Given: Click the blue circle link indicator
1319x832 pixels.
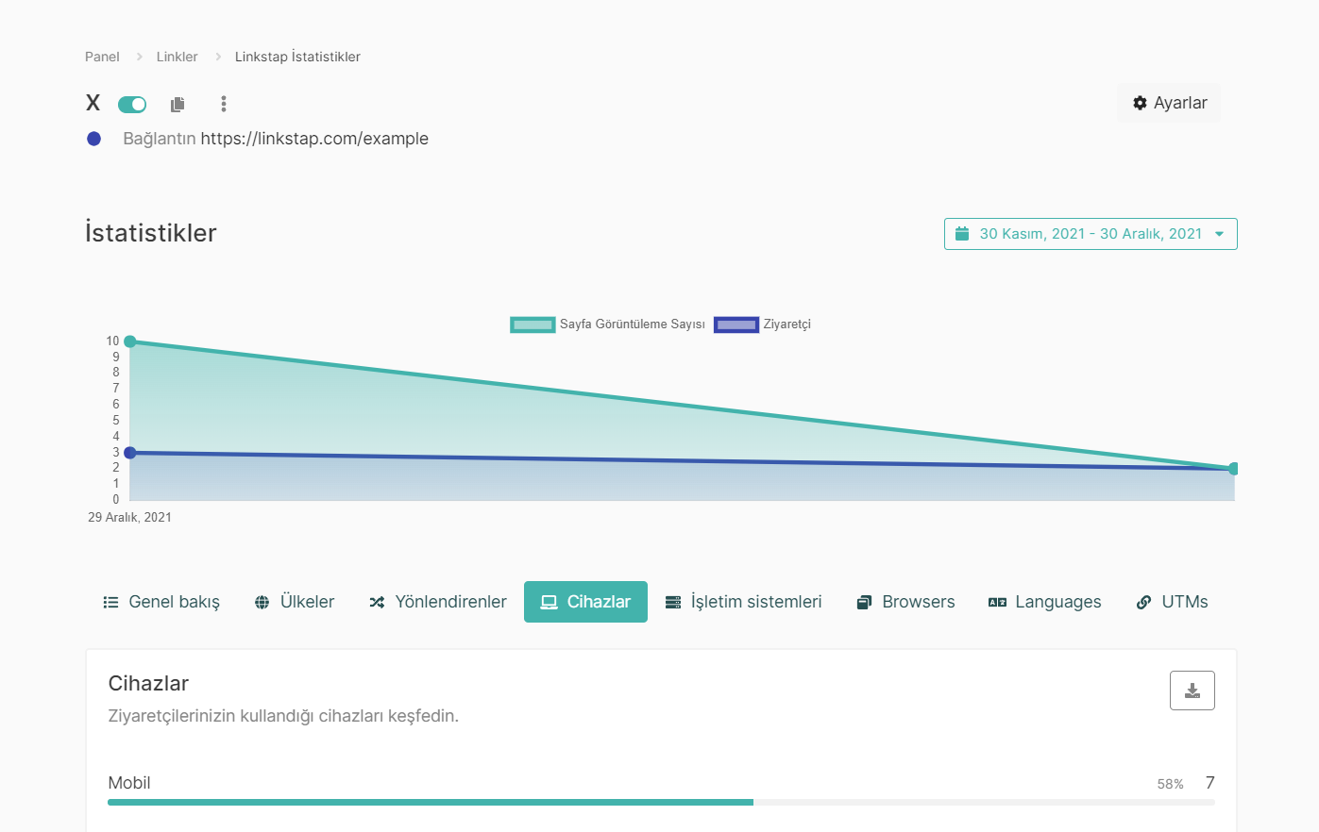Looking at the screenshot, I should [93, 139].
